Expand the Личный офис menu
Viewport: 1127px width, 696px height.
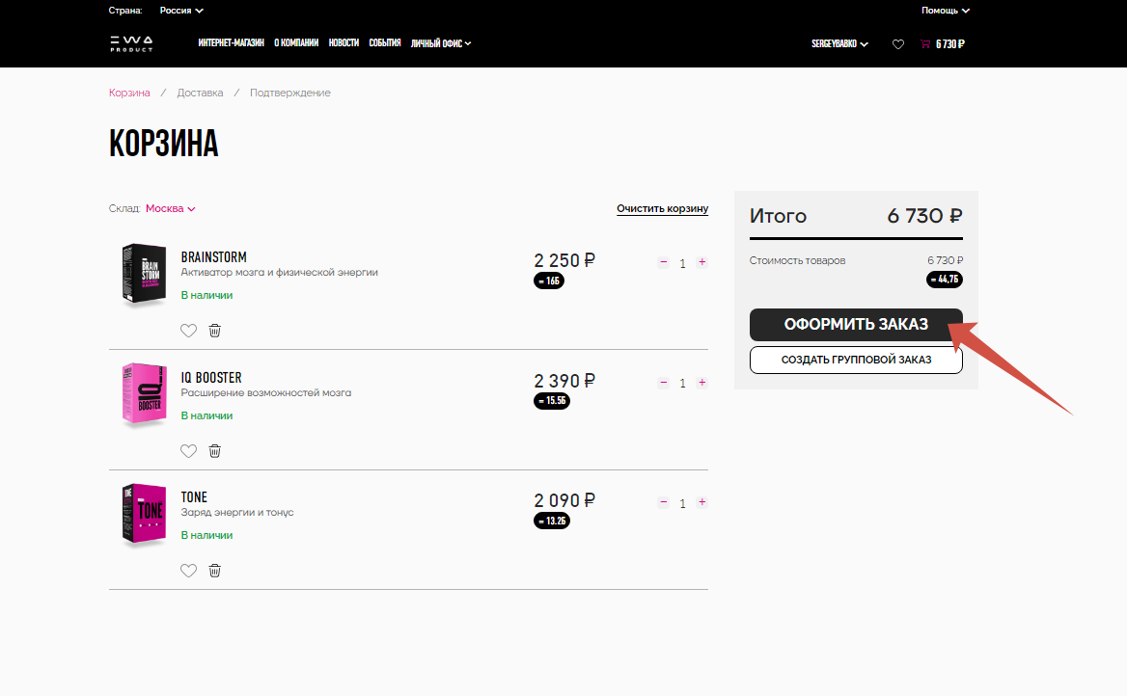441,43
